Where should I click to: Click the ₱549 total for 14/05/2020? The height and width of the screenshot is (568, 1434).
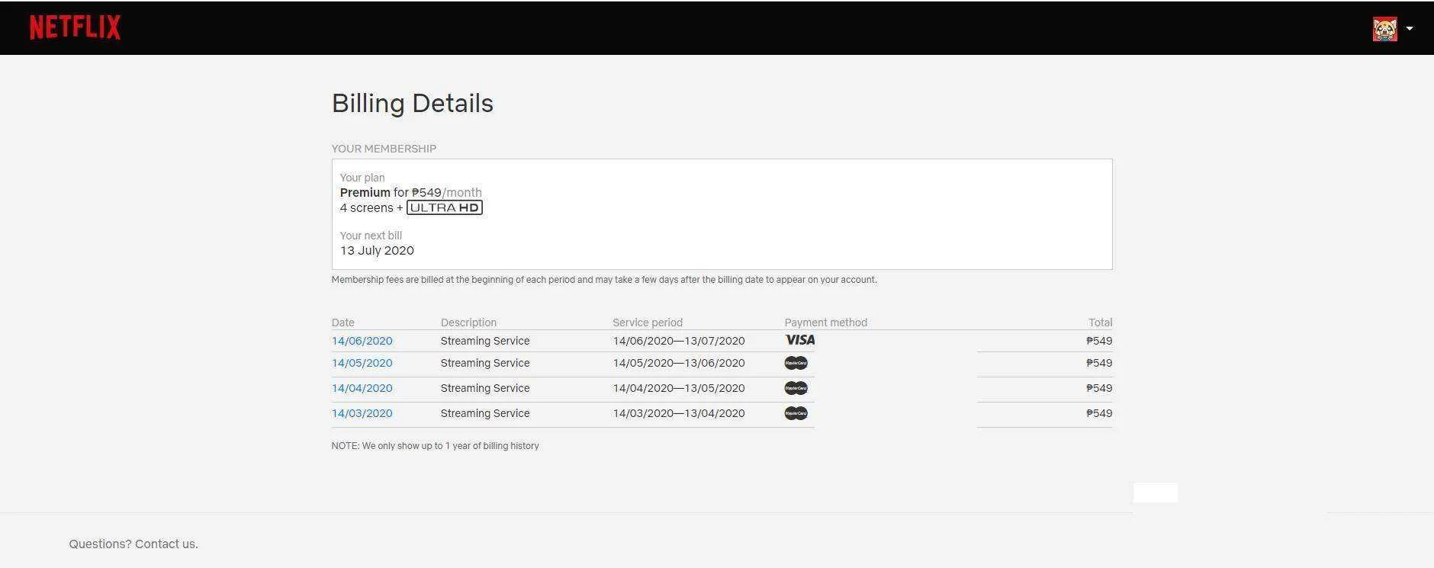click(1099, 363)
